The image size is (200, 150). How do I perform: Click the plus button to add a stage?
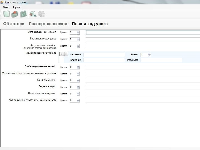point(62,54)
